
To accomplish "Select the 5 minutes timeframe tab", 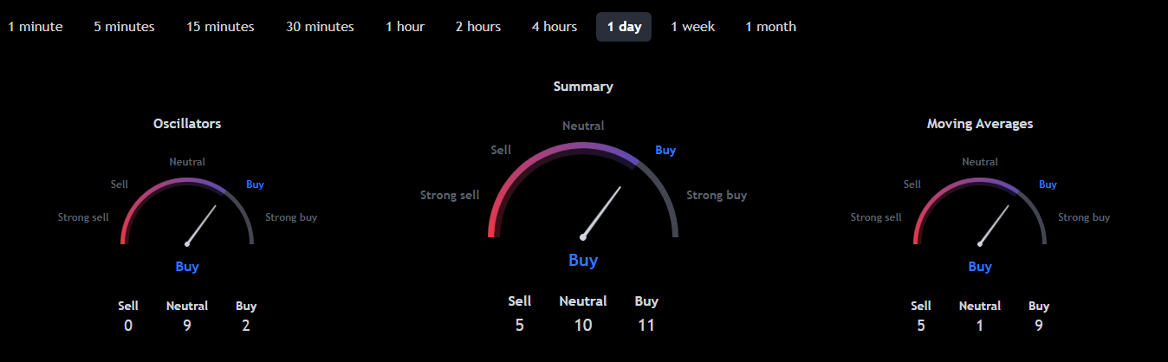I will (124, 27).
